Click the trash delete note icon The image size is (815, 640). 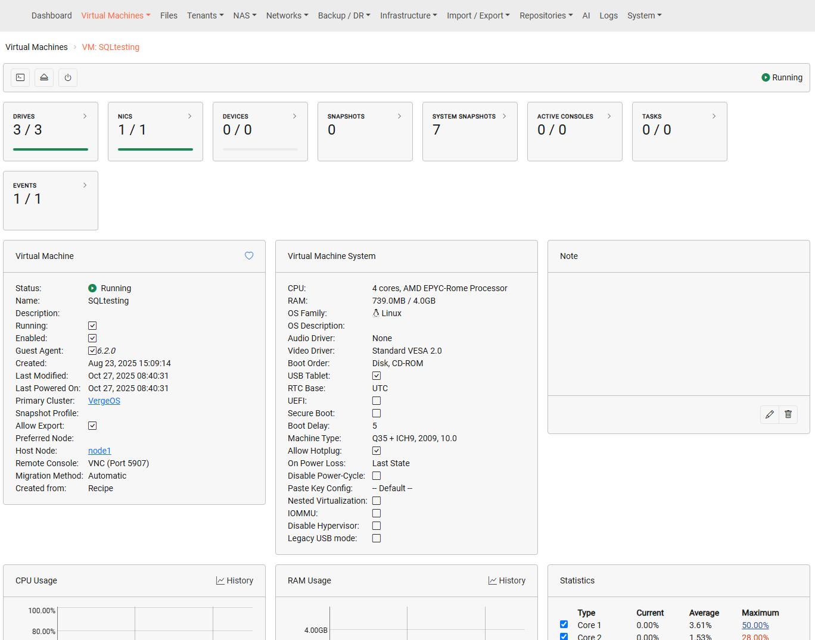click(788, 414)
